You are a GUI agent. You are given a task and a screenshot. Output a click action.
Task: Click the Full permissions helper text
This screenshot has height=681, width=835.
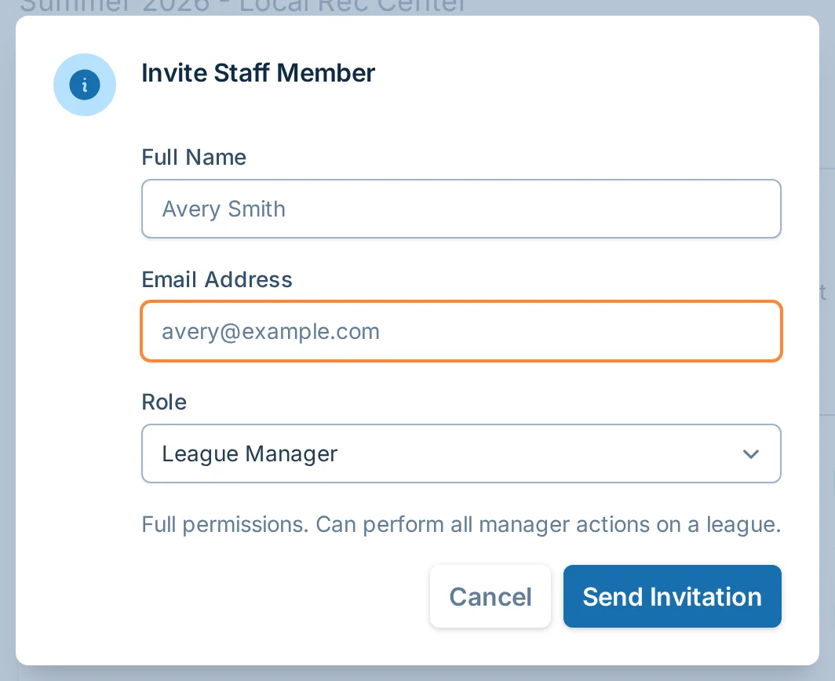(461, 524)
